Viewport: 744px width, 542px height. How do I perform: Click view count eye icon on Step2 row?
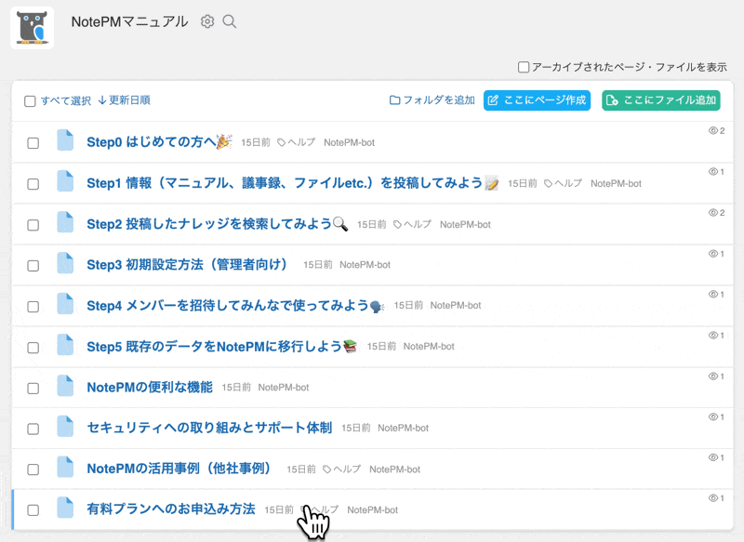coord(712,213)
